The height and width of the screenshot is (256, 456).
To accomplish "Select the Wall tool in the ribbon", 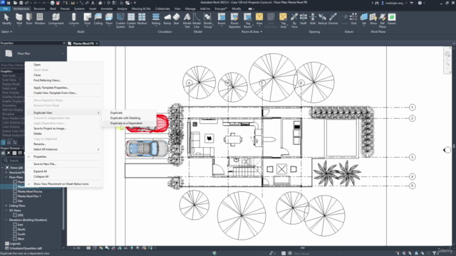I will click(x=19, y=19).
